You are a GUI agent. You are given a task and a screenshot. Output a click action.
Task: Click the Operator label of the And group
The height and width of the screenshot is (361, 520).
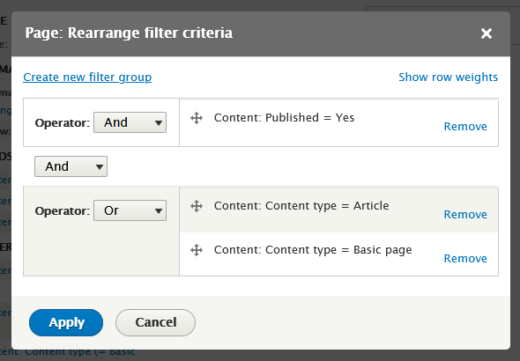(63, 123)
